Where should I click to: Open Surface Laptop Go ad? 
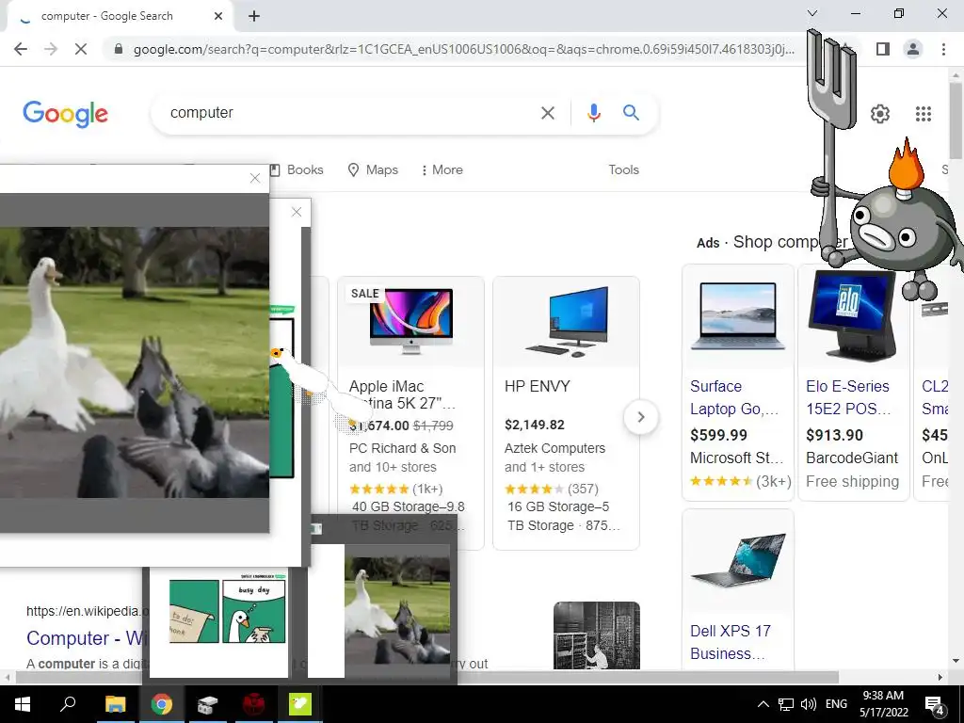pyautogui.click(x=734, y=397)
